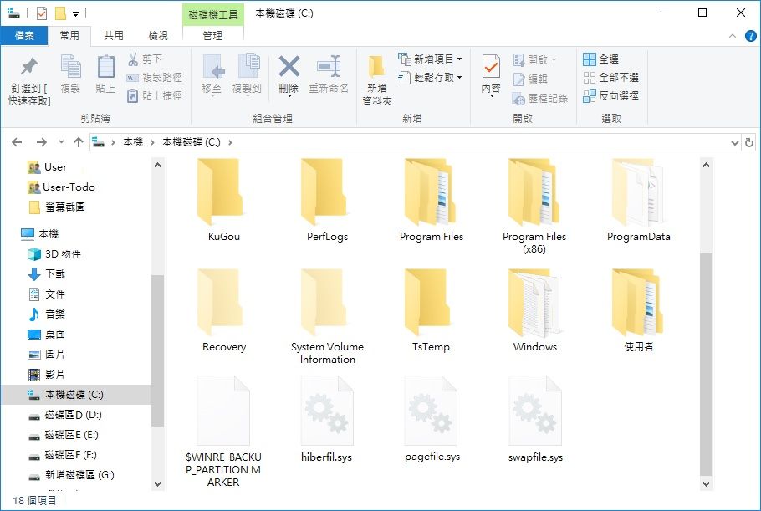The height and width of the screenshot is (511, 761).
Task: Click the Properties (內容) checkmark icon
Action: click(491, 66)
